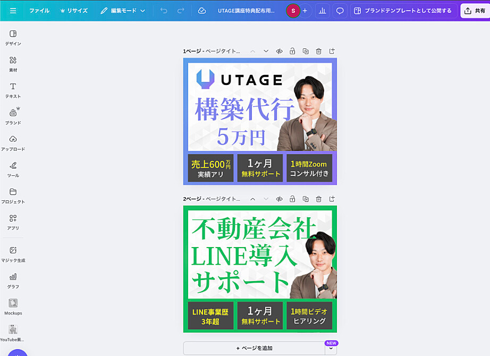Click ページを追加 button

click(254, 348)
